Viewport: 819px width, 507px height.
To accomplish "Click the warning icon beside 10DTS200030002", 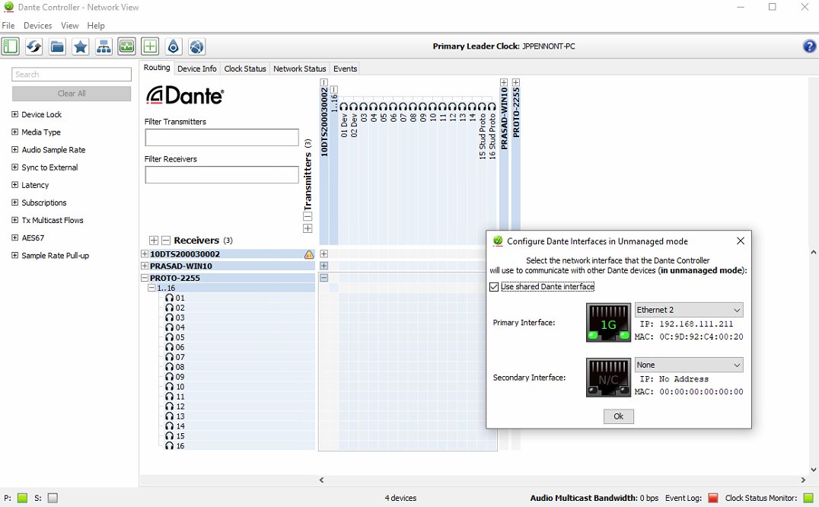I will (x=309, y=254).
